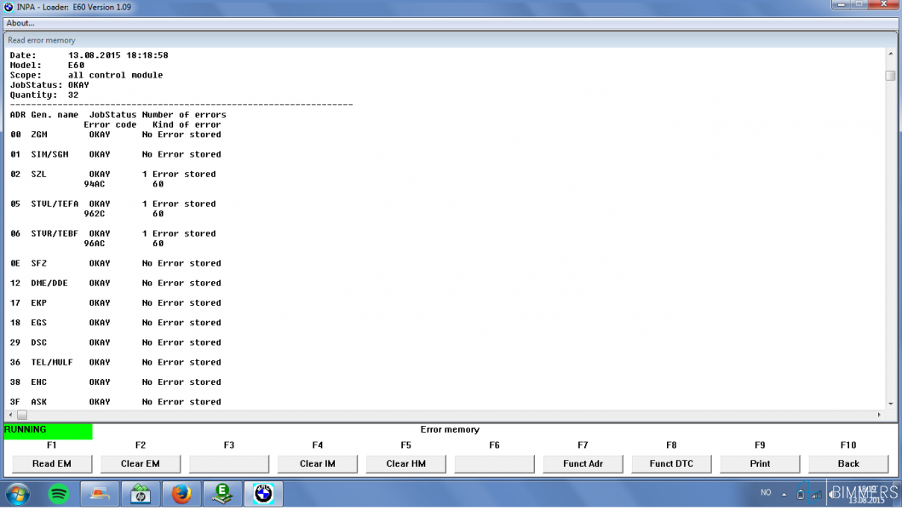Open the Windows Start menu
Viewport: 902px width, 511px height.
click(18, 494)
